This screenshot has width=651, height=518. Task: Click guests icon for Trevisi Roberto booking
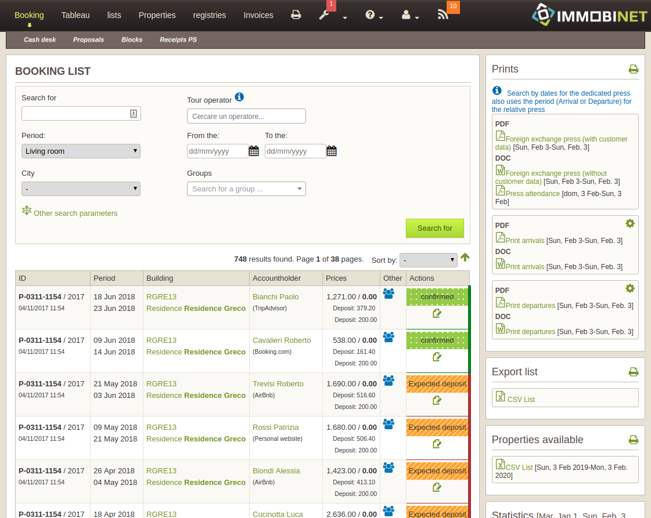pyautogui.click(x=389, y=381)
